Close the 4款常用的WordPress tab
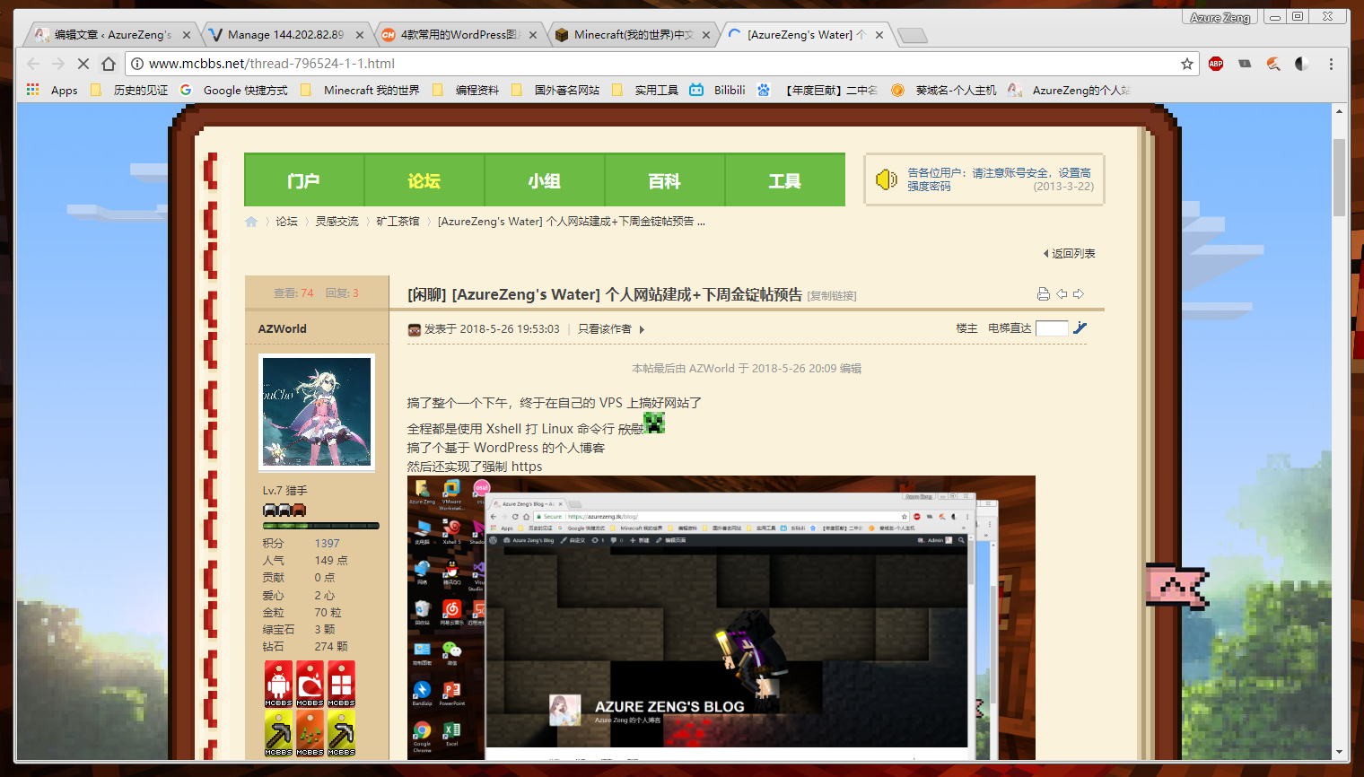Viewport: 1364px width, 777px height. pyautogui.click(x=533, y=35)
